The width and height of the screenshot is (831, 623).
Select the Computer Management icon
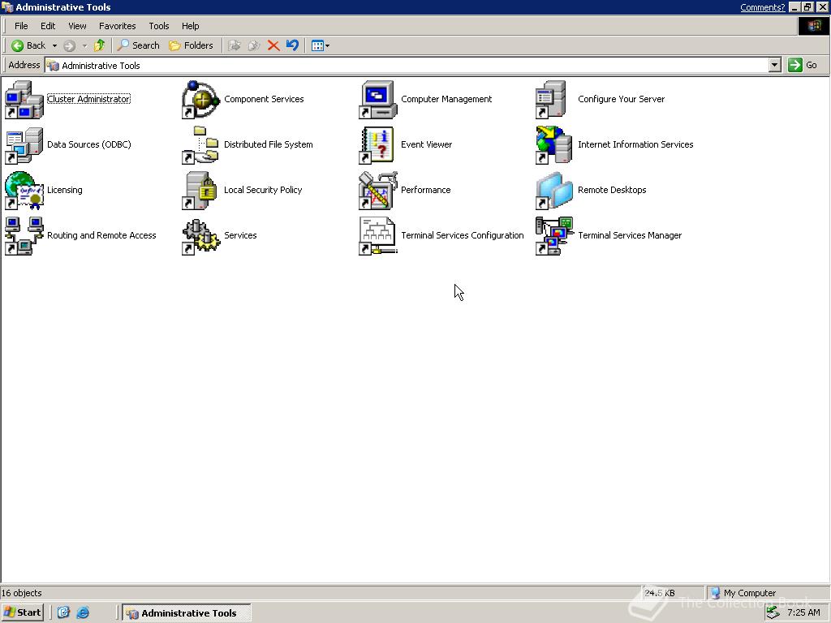pos(378,99)
